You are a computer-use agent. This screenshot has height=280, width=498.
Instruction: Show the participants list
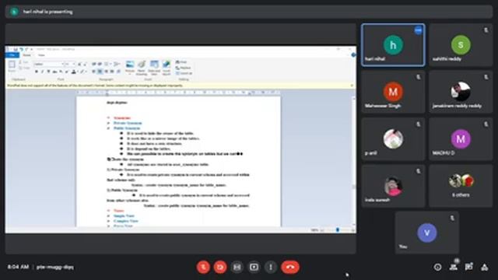coord(454,268)
